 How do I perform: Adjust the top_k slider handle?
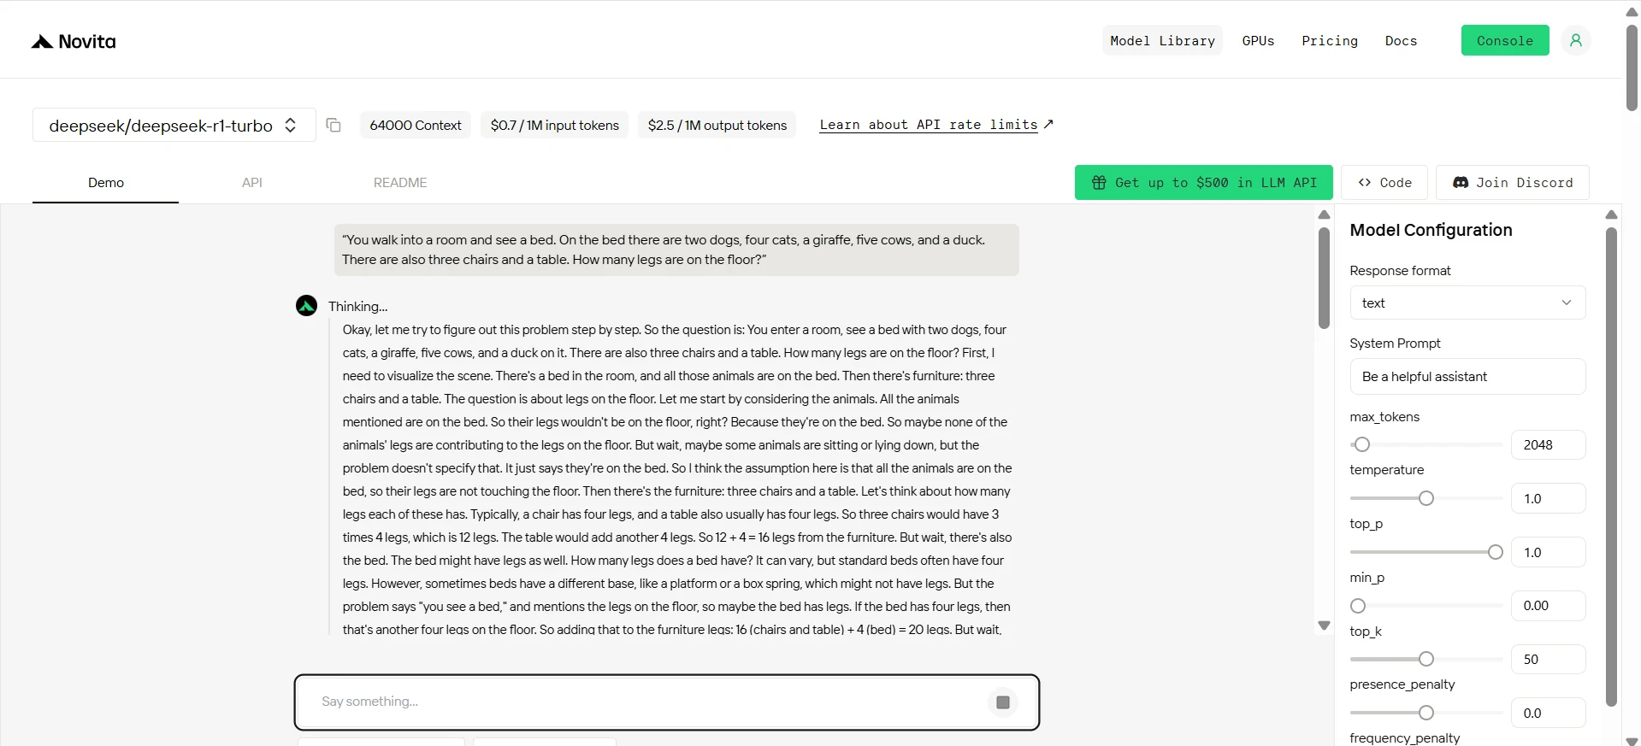[1426, 659]
